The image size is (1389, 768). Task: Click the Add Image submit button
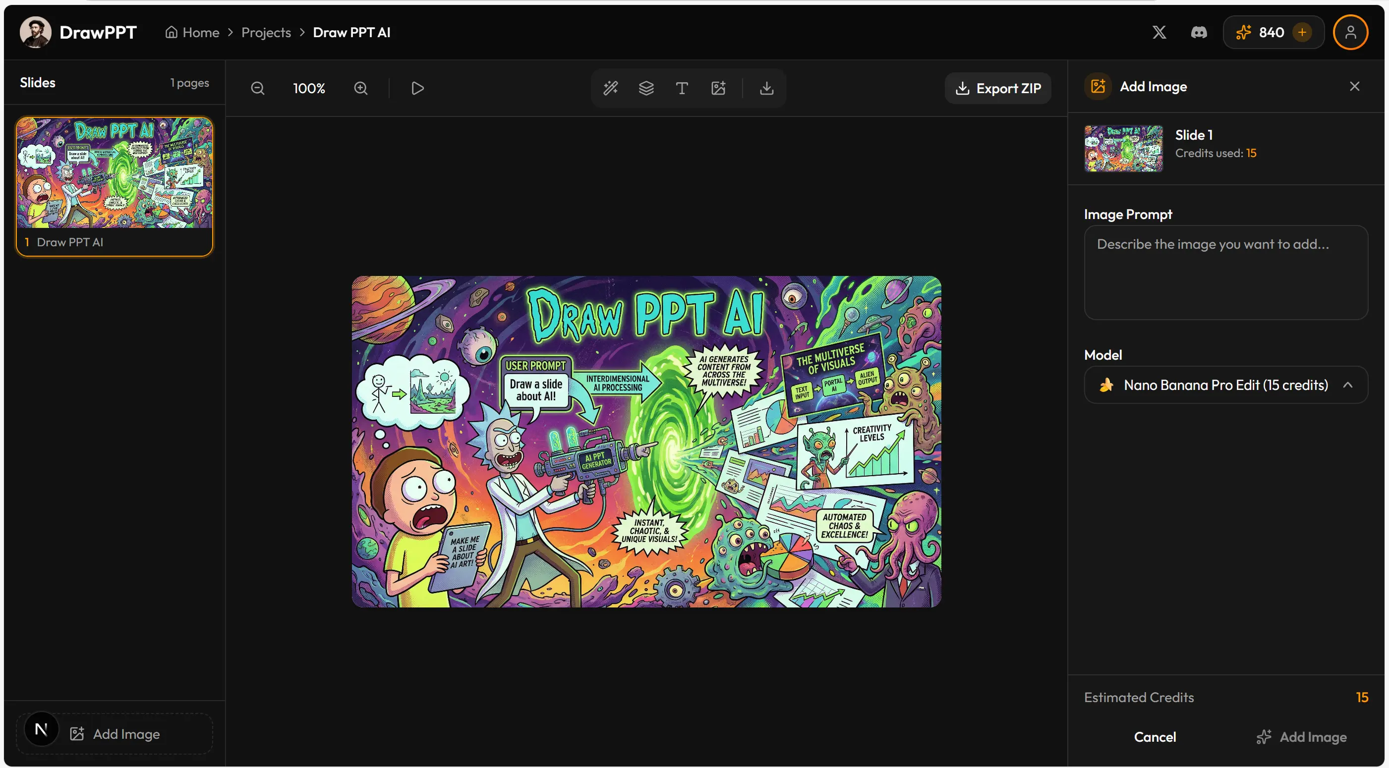(x=1301, y=737)
